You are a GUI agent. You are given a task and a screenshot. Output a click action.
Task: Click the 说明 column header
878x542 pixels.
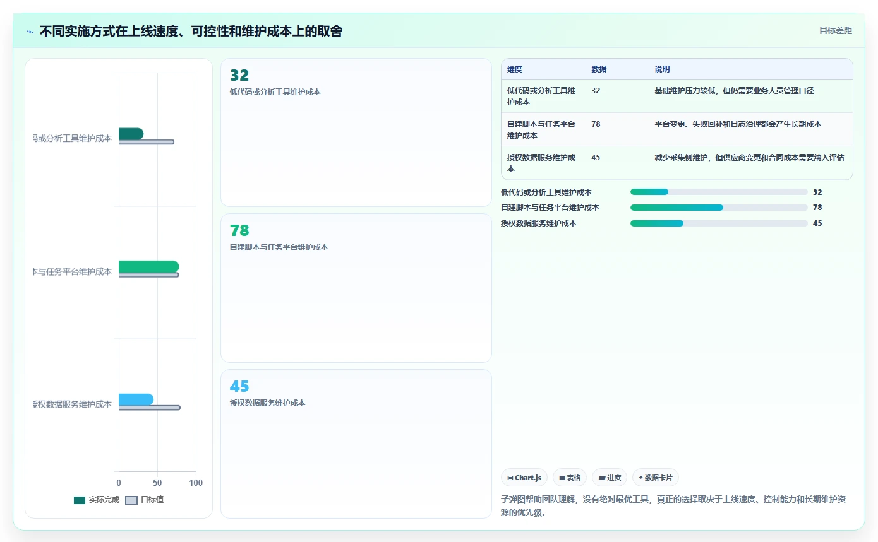click(662, 69)
